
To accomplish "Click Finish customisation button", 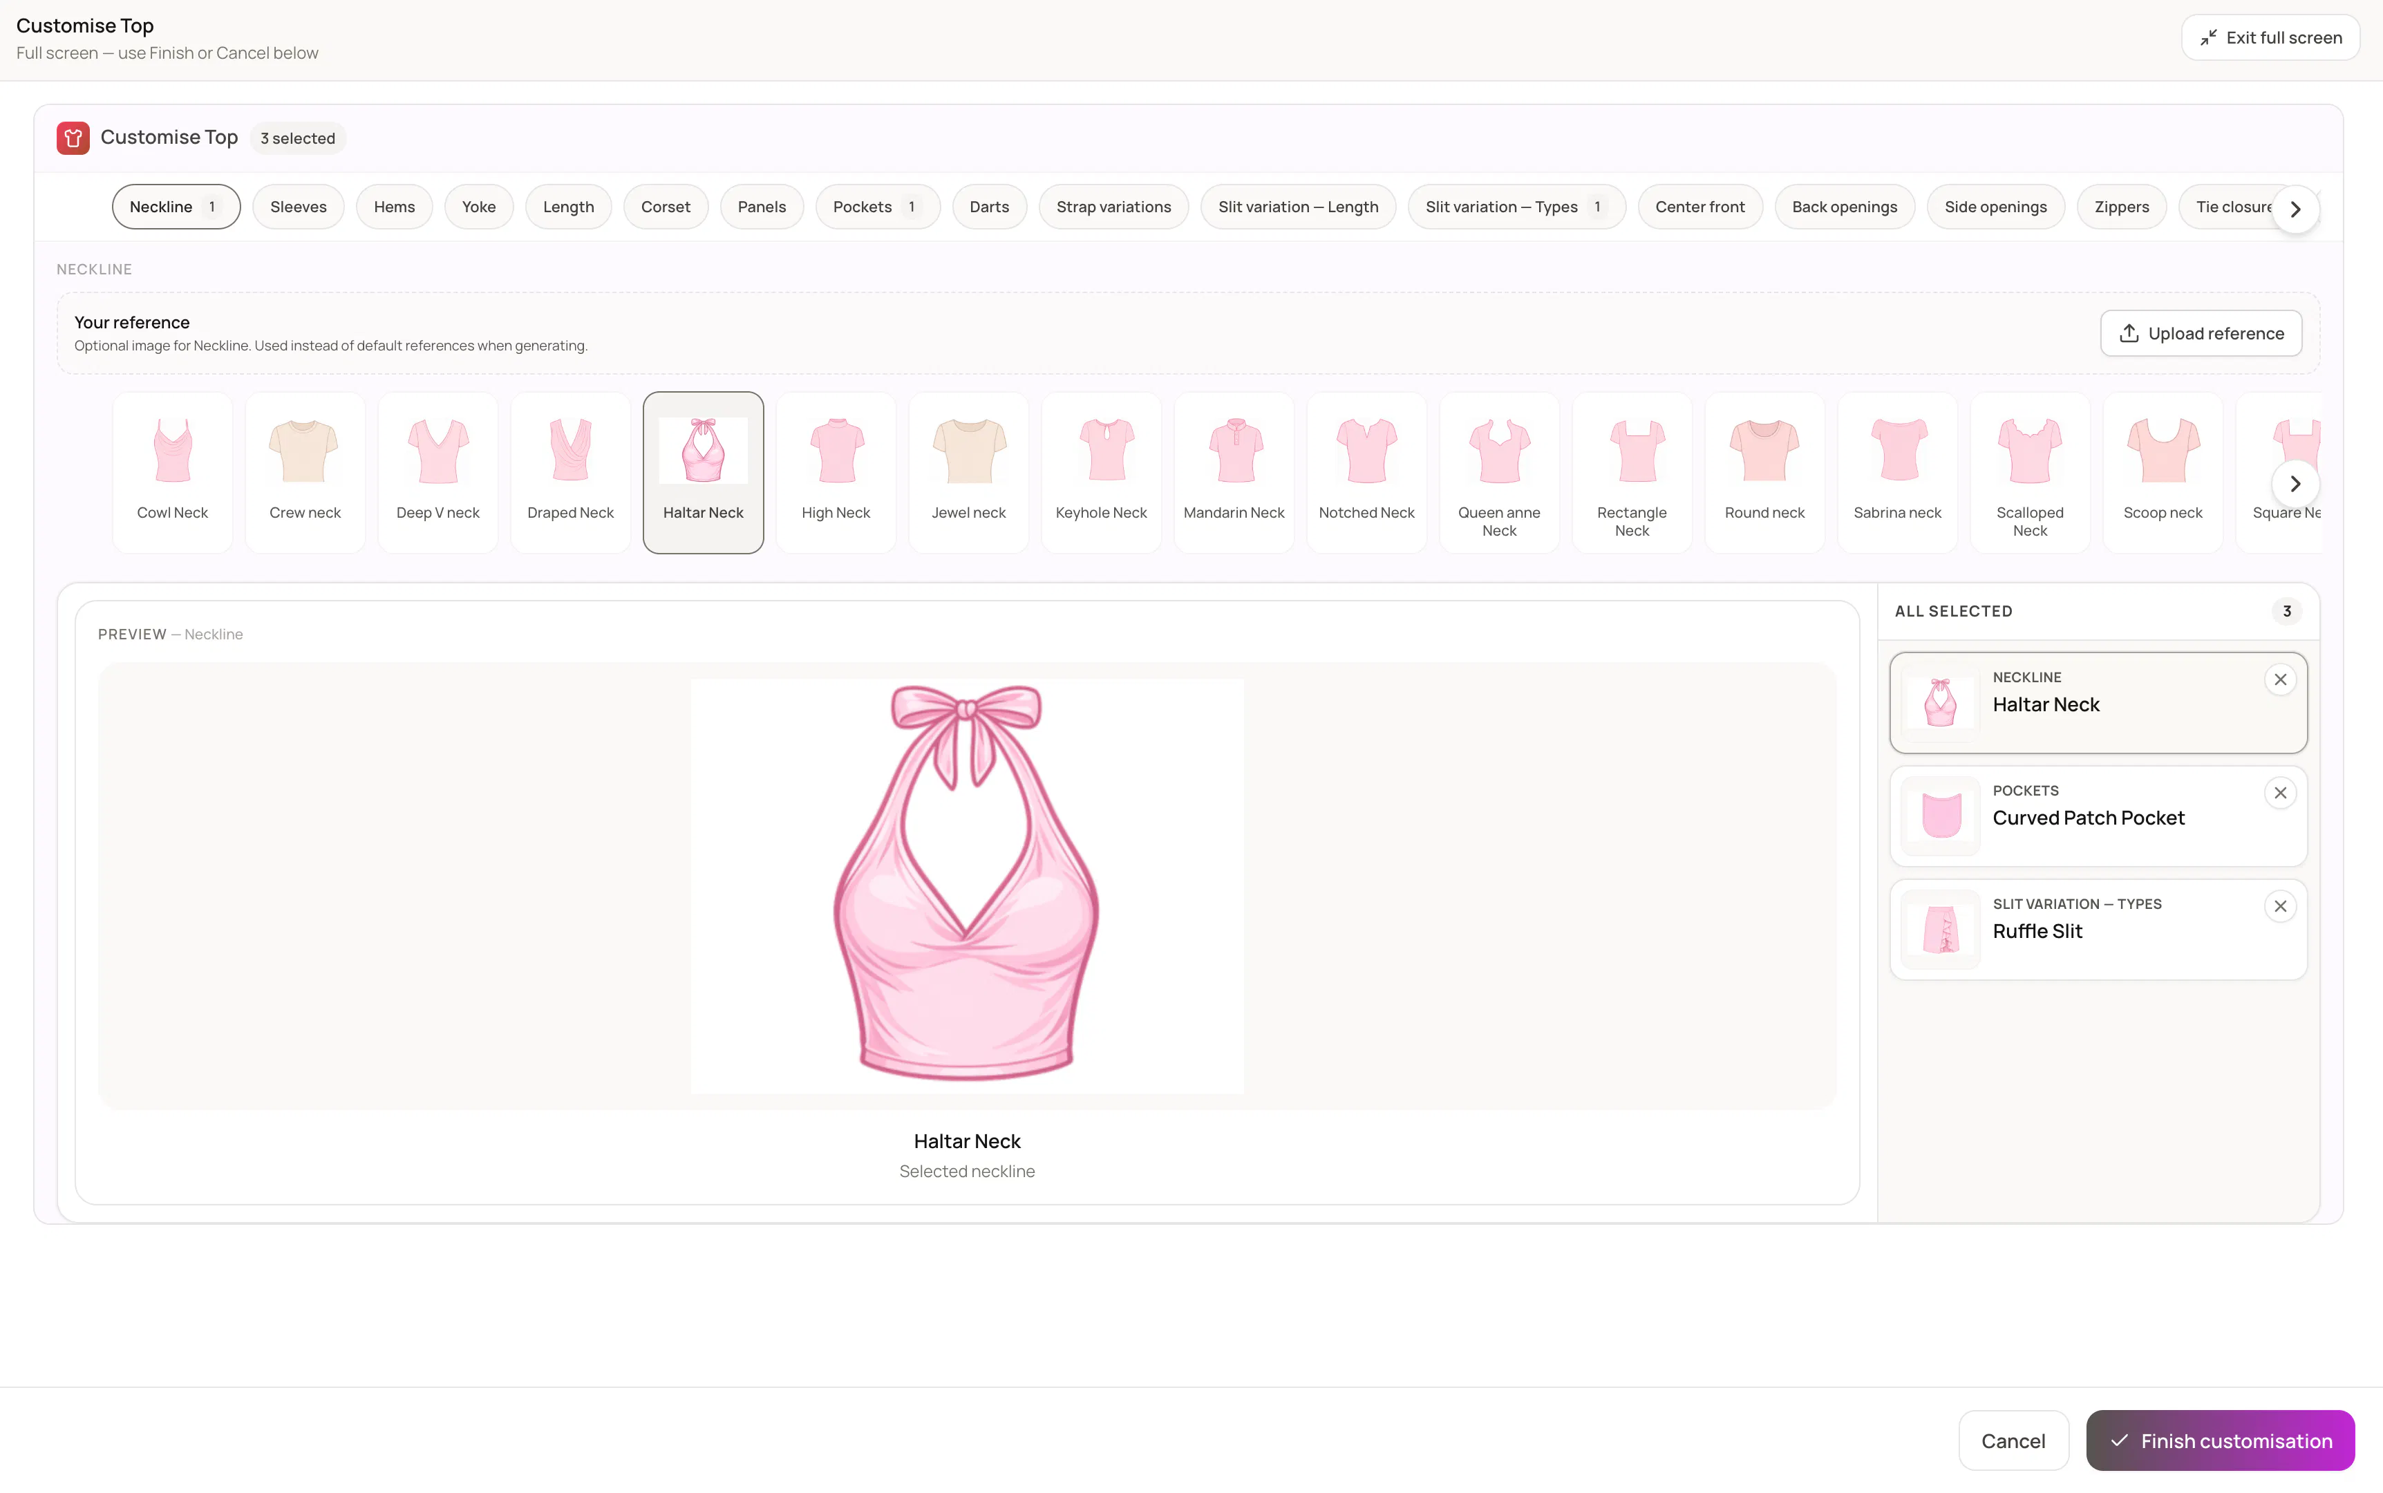I will point(2220,1440).
